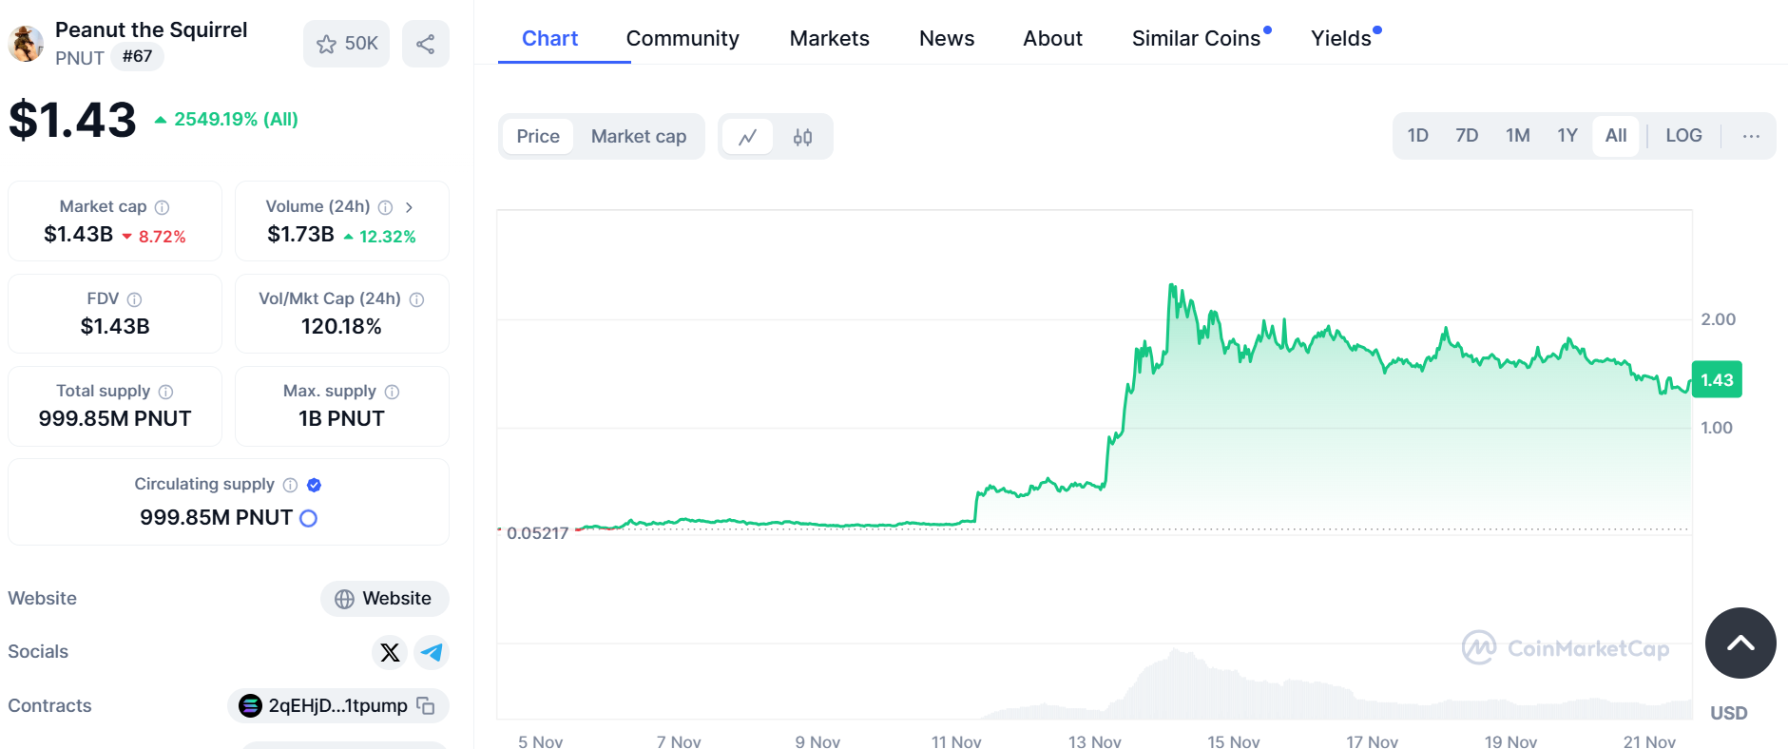The height and width of the screenshot is (749, 1788).
Task: Set chart range to 1D
Action: pos(1417,135)
